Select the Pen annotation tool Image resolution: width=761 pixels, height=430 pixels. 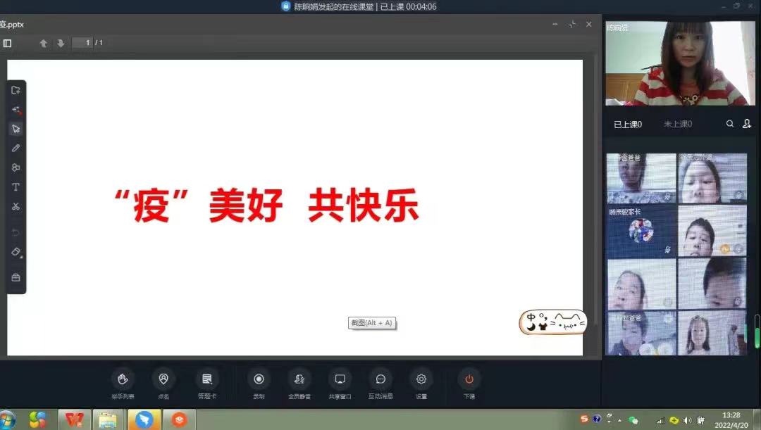pos(16,148)
